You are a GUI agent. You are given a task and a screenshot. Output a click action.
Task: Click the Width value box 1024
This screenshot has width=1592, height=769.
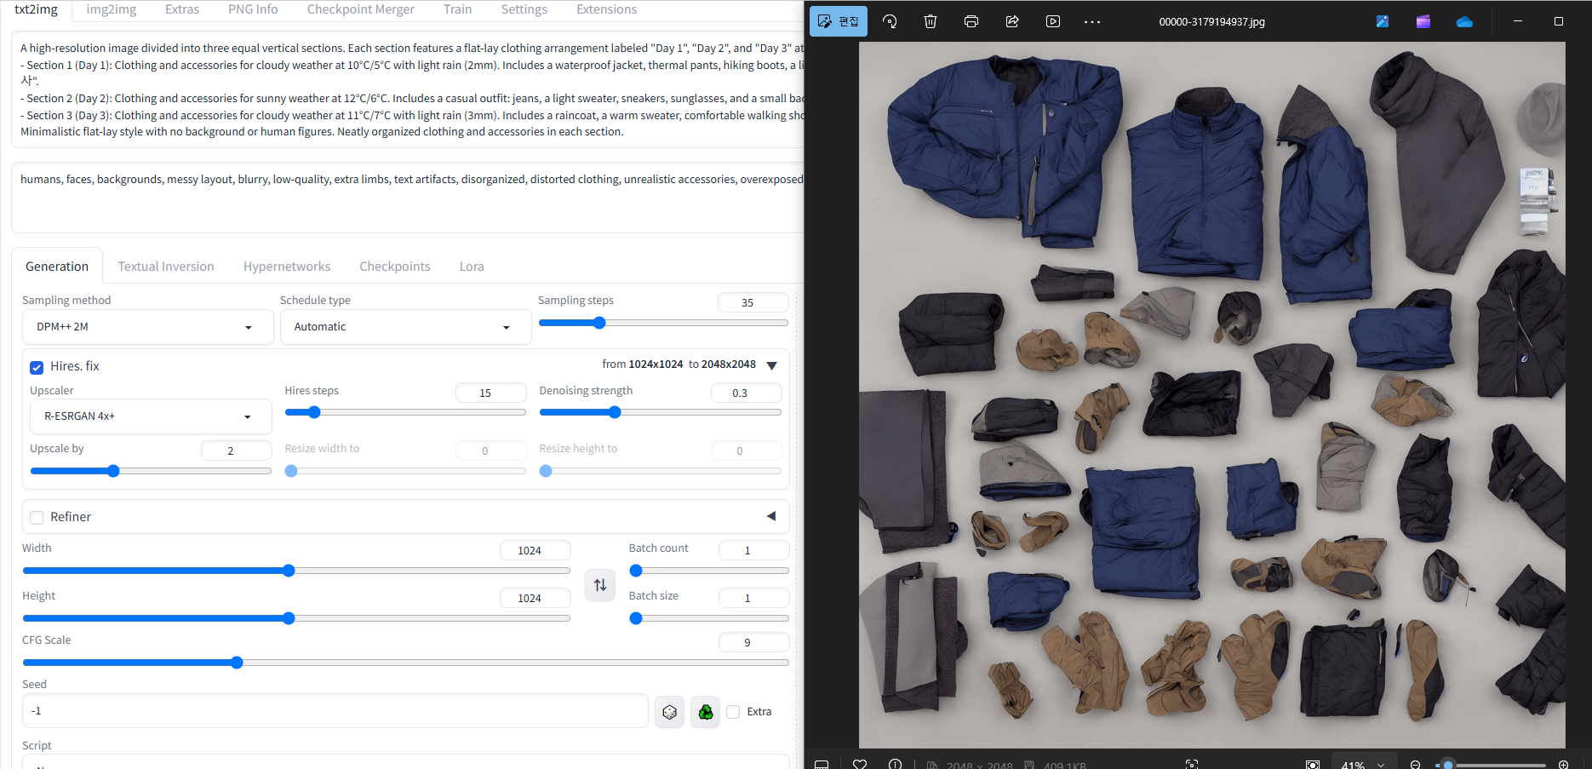[x=535, y=550]
